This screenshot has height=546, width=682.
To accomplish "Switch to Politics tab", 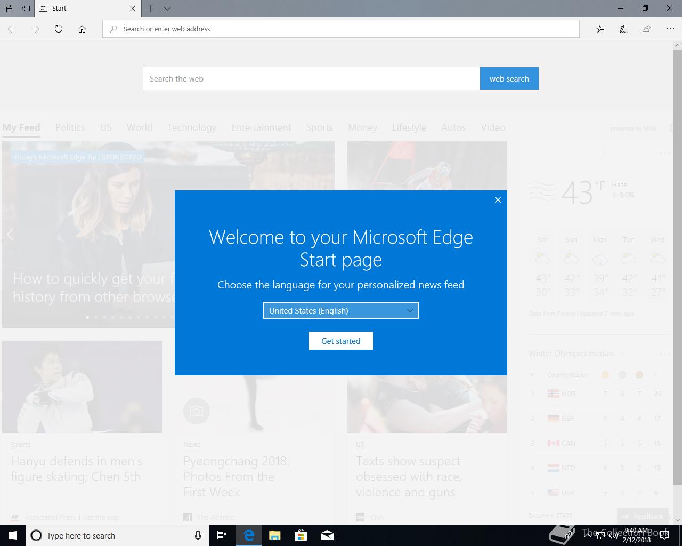I will [70, 127].
